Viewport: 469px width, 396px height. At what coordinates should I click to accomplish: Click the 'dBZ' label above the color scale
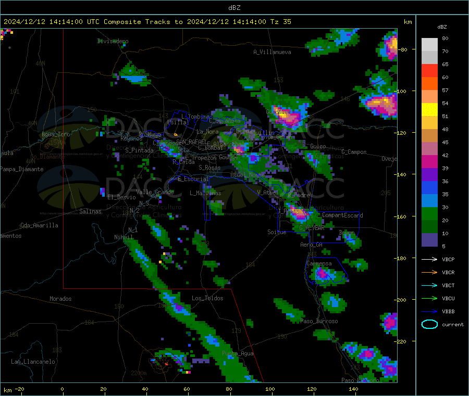coord(442,27)
